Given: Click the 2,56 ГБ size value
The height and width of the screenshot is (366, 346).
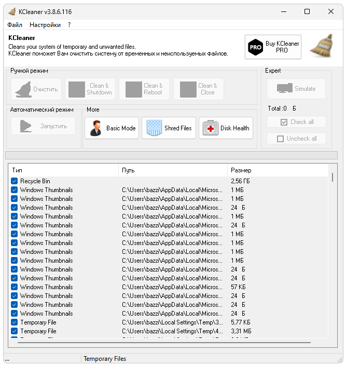Looking at the screenshot, I should (x=240, y=181).
